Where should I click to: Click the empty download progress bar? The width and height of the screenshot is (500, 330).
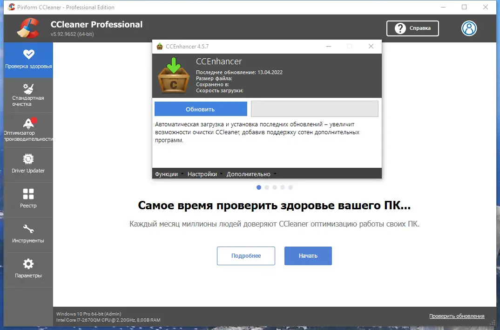coord(315,109)
